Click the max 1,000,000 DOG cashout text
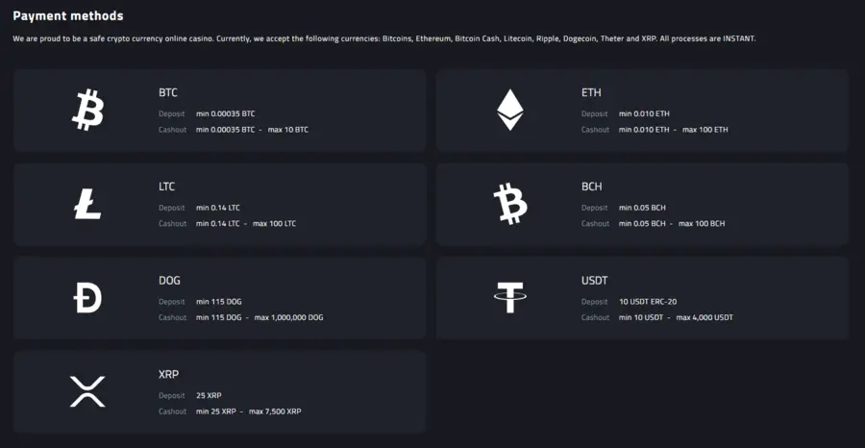The width and height of the screenshot is (865, 448). coord(288,317)
